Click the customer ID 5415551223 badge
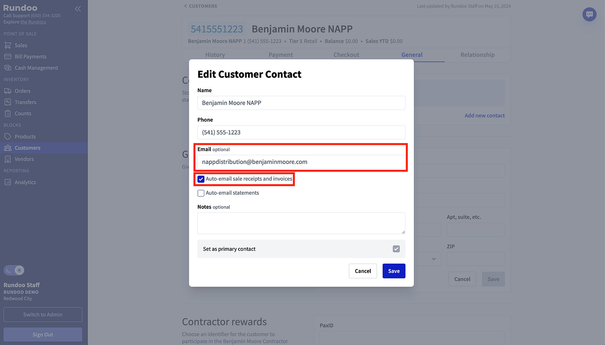 pyautogui.click(x=216, y=29)
